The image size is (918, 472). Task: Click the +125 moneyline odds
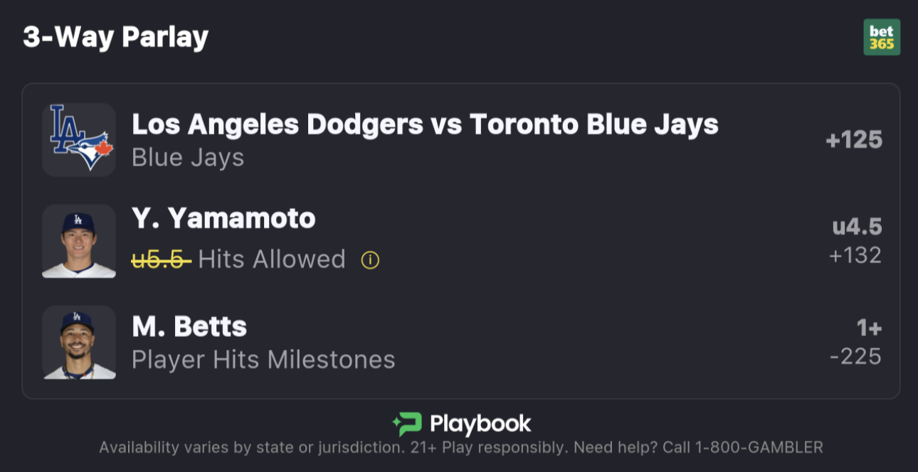854,140
